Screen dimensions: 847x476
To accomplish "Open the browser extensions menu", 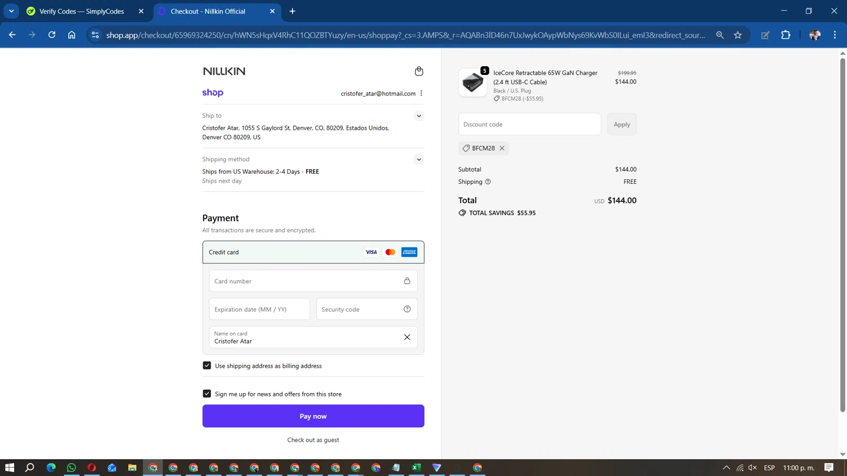I will point(785,35).
